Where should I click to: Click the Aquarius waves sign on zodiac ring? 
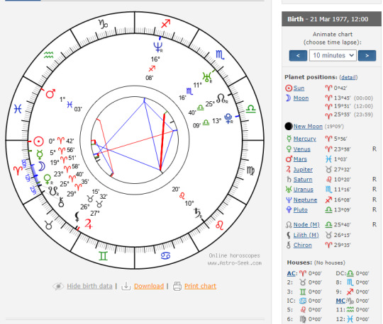[x=49, y=55]
